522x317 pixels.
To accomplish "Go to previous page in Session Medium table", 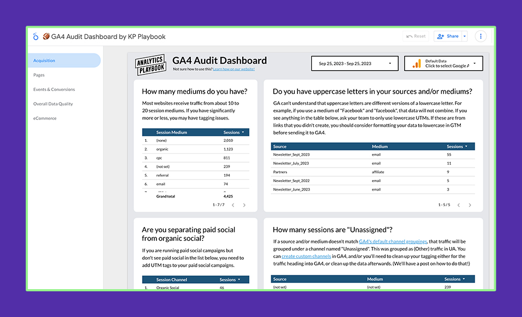I will tap(233, 205).
